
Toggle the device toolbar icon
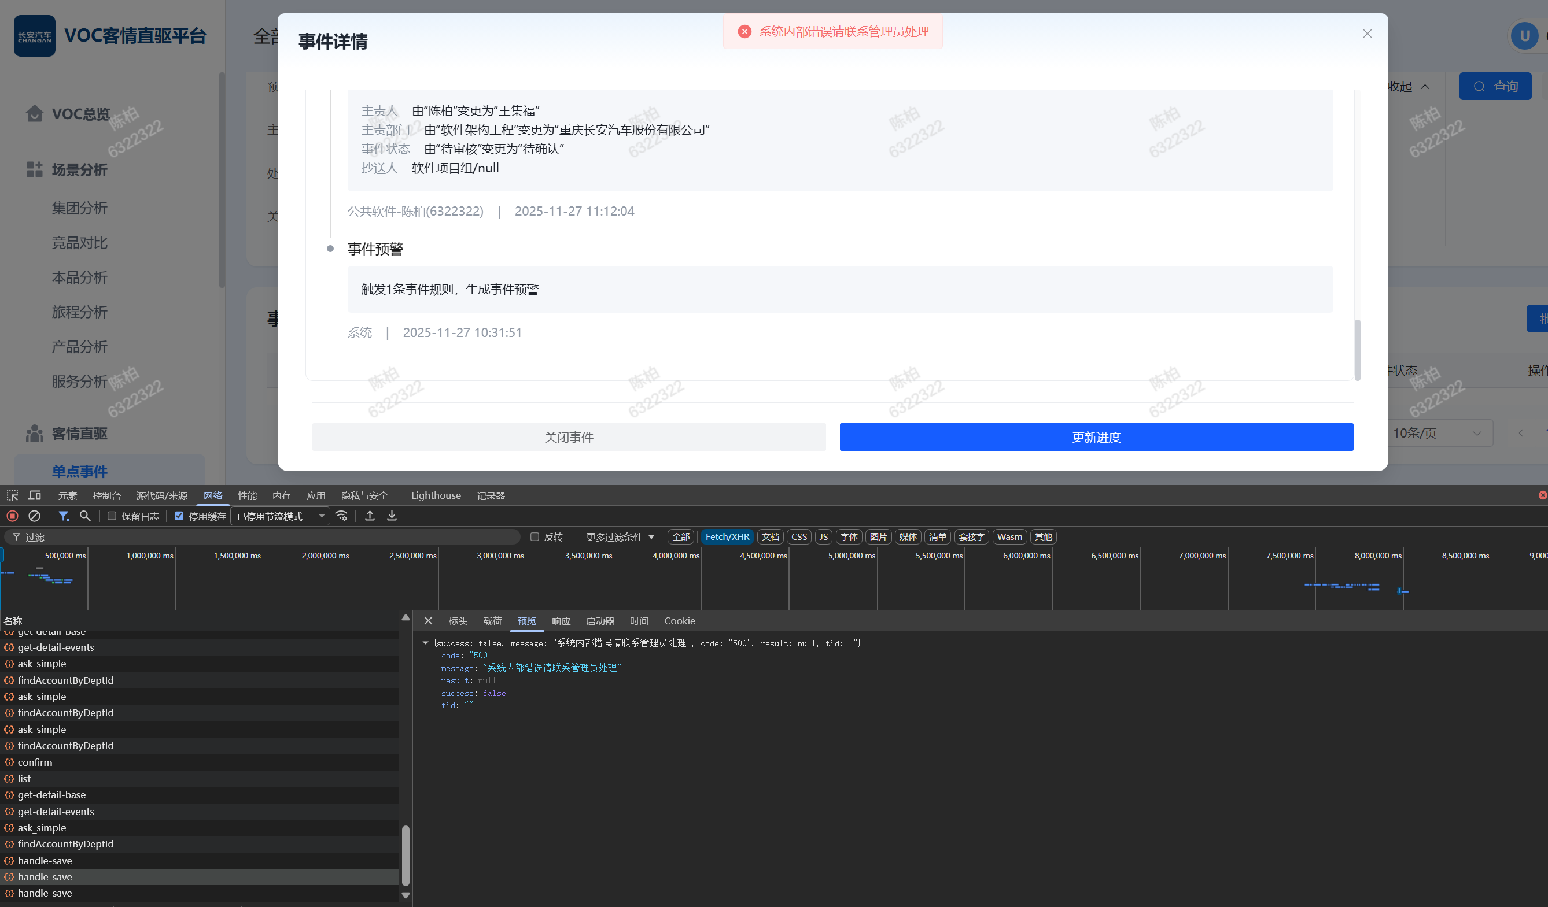click(x=35, y=495)
